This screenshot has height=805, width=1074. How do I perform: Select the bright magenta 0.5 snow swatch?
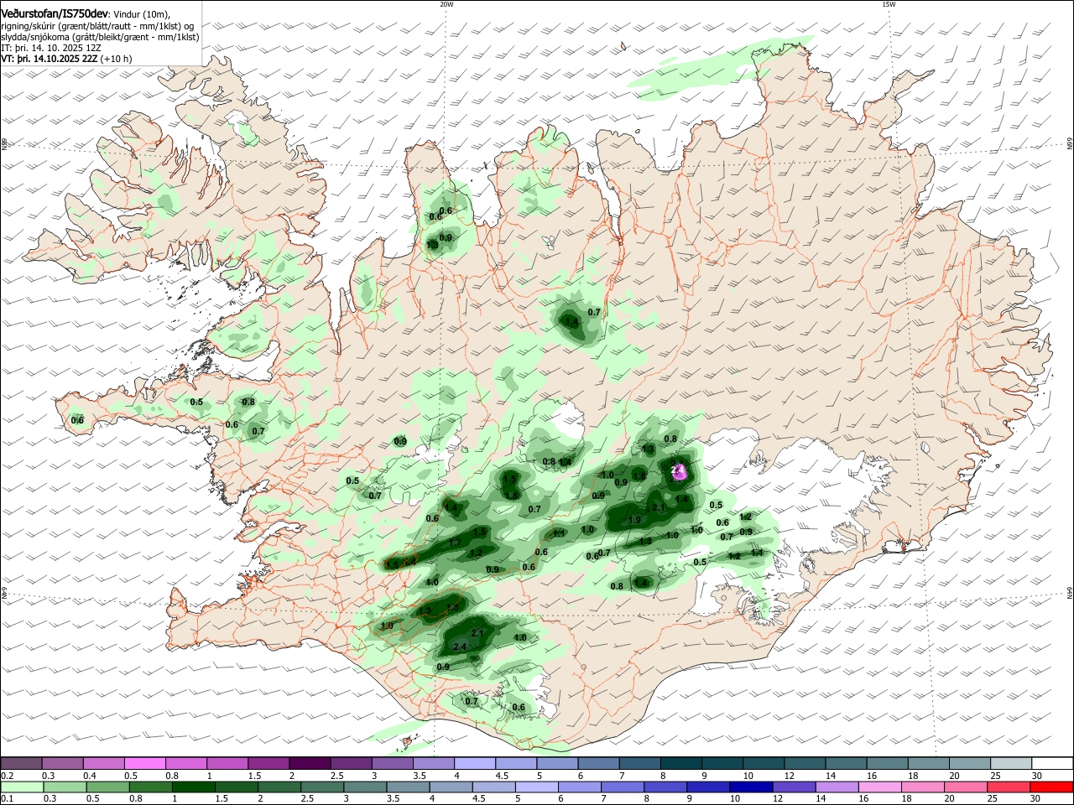click(x=144, y=764)
